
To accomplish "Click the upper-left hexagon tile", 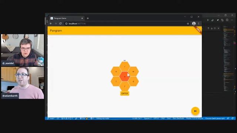I will (x=116, y=71).
